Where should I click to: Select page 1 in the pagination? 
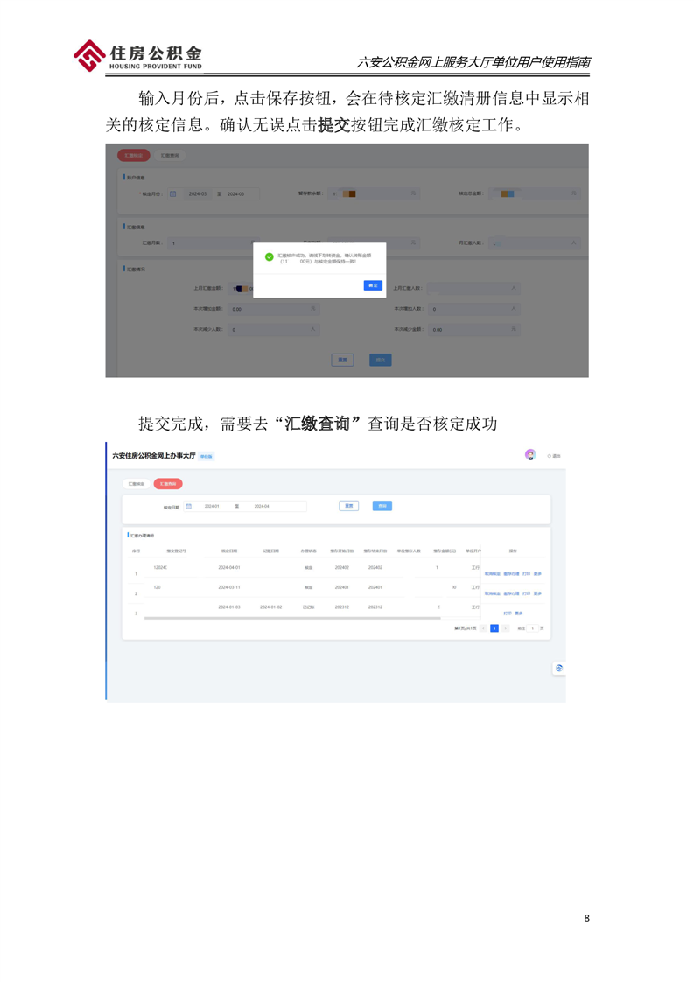[494, 628]
